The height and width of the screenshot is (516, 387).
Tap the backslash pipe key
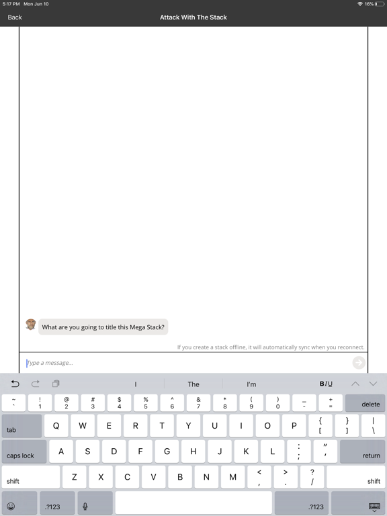click(x=373, y=425)
